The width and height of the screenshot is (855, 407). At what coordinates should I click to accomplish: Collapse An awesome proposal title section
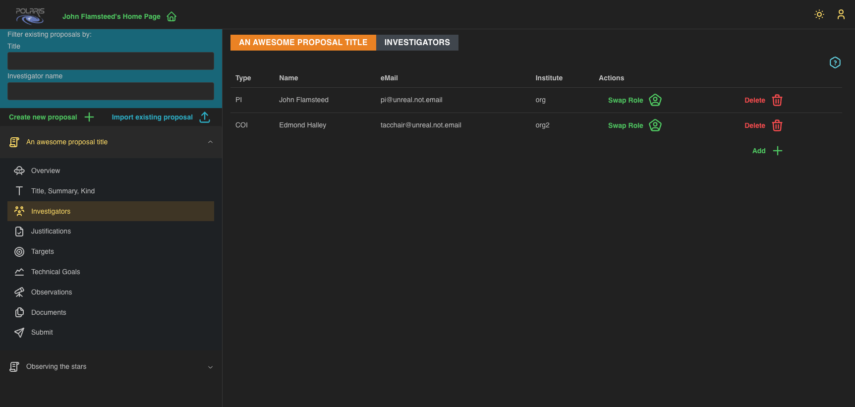coord(210,142)
